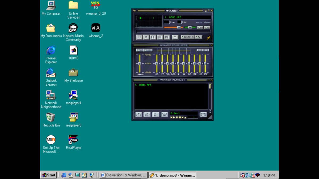This screenshot has width=319, height=179.
Task: Open the ADD FILE button on playlist
Action: tap(138, 114)
